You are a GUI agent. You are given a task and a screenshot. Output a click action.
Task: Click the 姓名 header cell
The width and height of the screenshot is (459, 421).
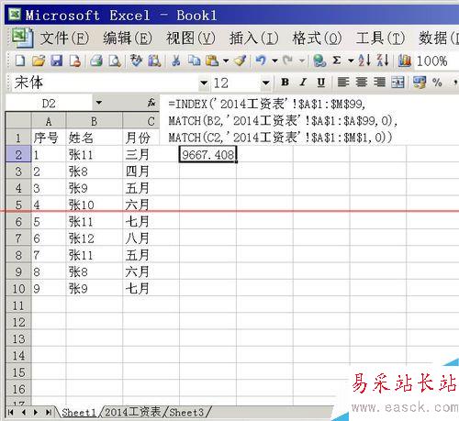coord(94,138)
